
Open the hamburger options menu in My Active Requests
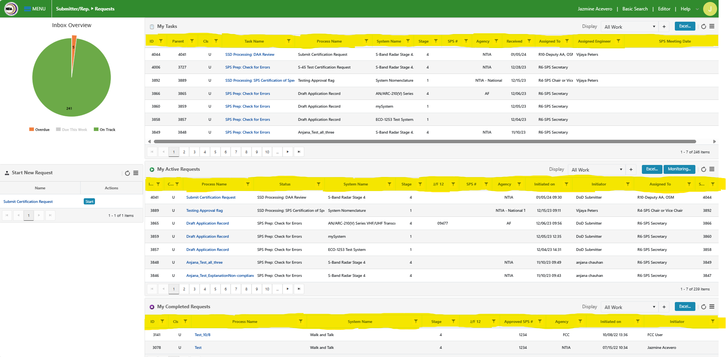[x=712, y=169]
